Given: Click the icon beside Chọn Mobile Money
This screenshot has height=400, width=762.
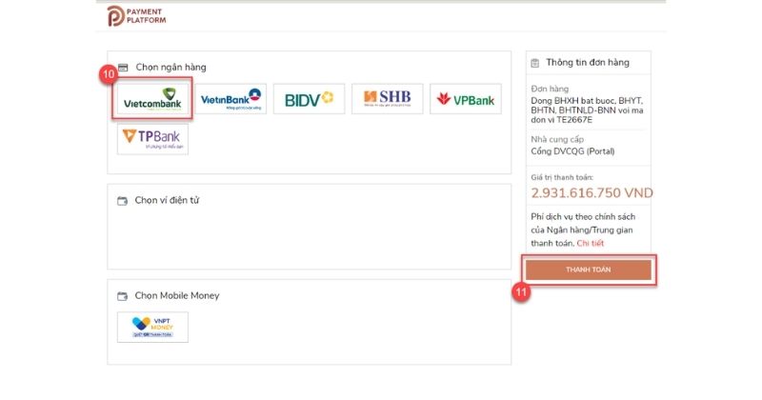Looking at the screenshot, I should pos(123,296).
